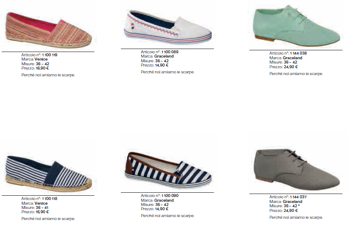The height and width of the screenshot is (226, 357).
Task: Click article number 1 100 090
Action: tap(170, 196)
